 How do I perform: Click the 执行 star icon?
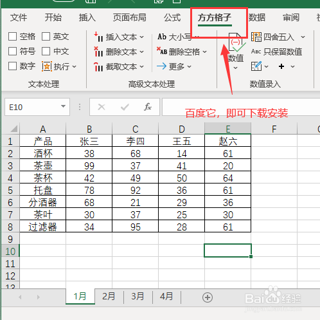47,66
